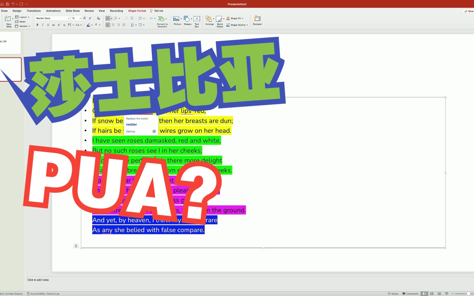
Task: Open the Comments pane
Action: coord(410,294)
